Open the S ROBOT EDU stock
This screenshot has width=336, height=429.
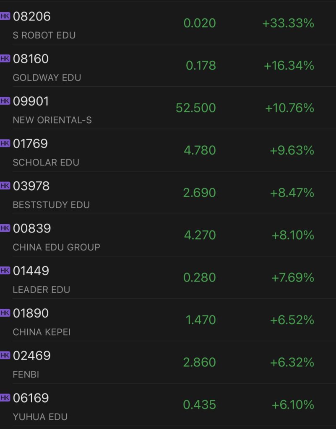click(44, 35)
